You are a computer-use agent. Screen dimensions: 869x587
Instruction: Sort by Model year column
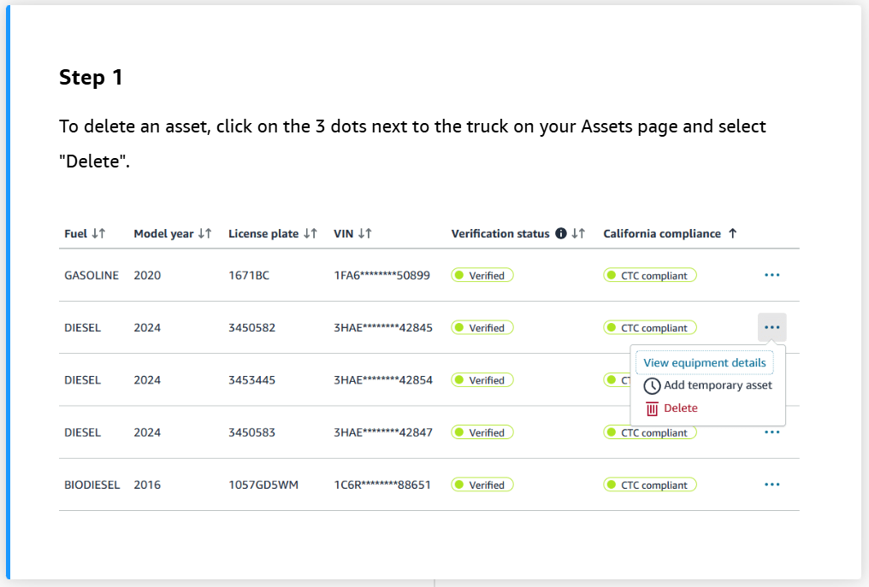(x=204, y=233)
